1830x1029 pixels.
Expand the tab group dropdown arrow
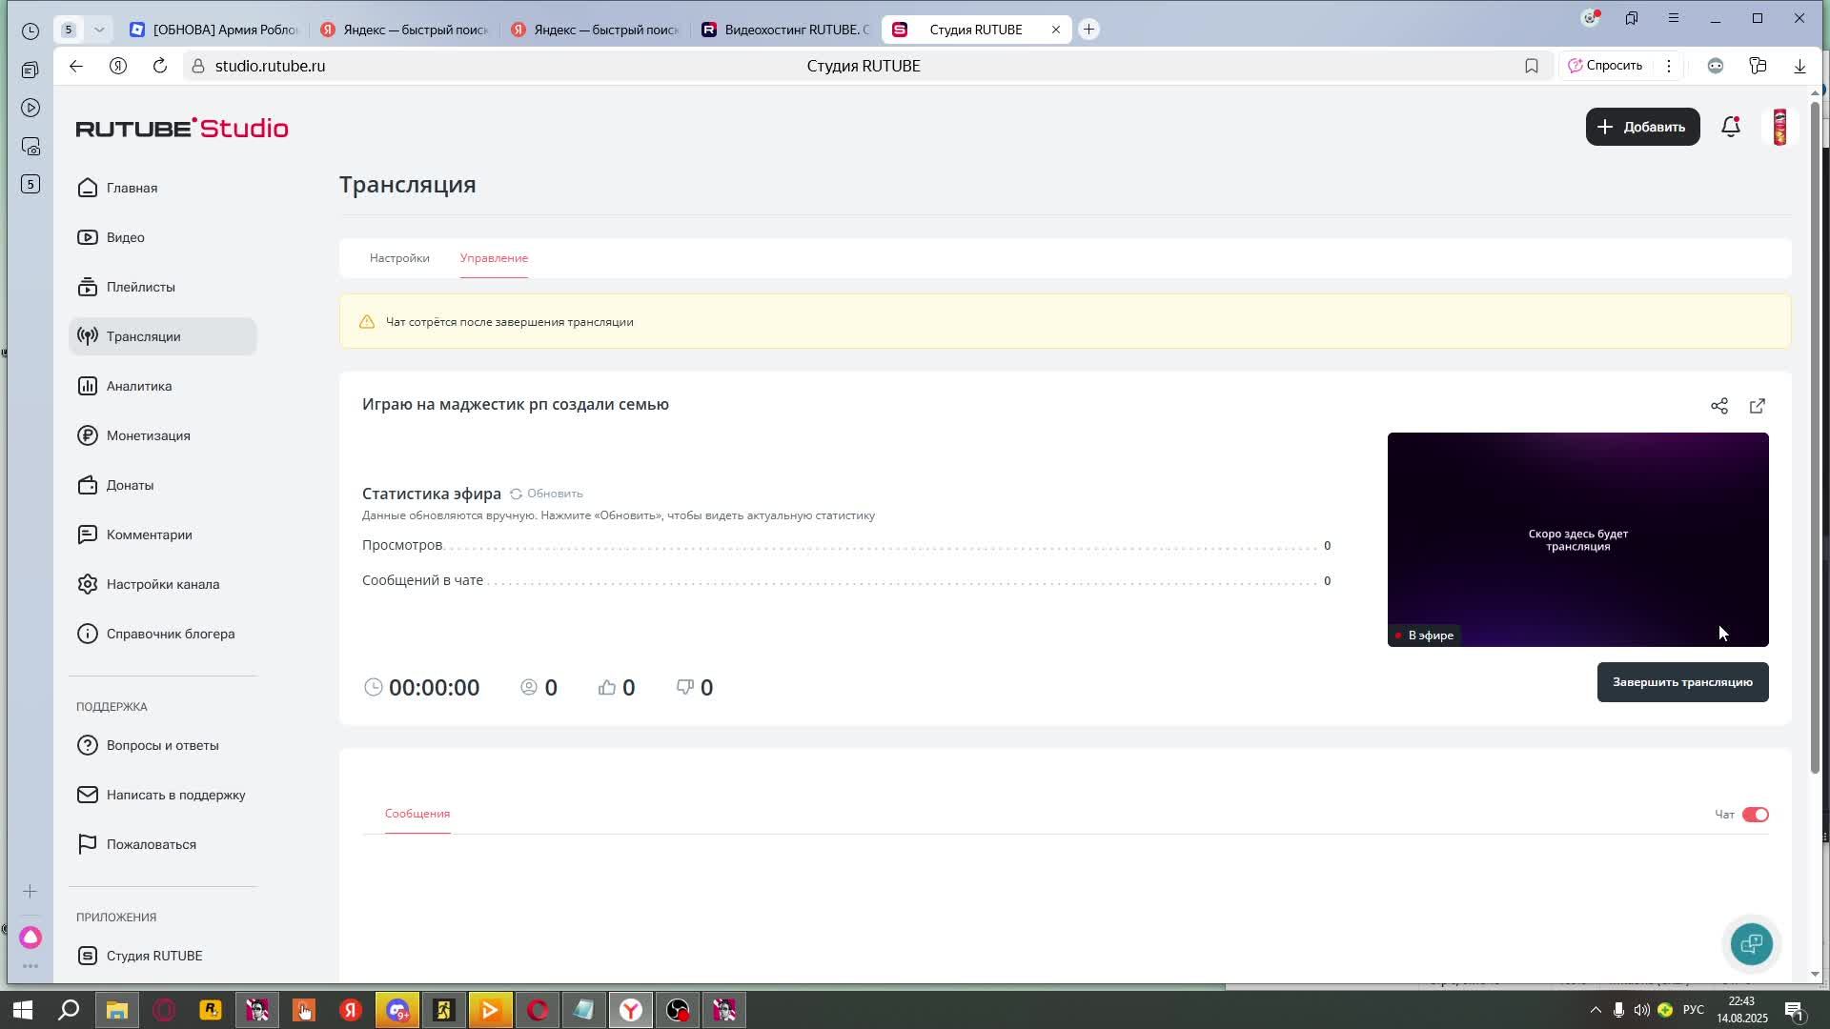99,30
